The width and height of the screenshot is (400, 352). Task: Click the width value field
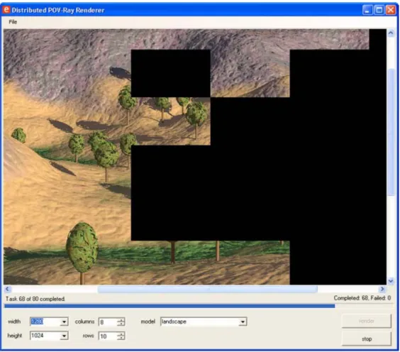tap(45, 322)
